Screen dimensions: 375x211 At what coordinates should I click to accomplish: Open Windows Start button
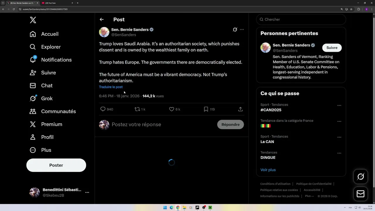point(165,207)
